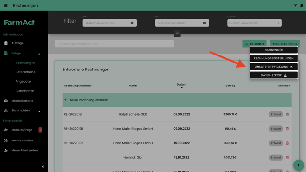Open the Aufträge sidebar entry
This screenshot has width=306, height=172.
pos(17,43)
